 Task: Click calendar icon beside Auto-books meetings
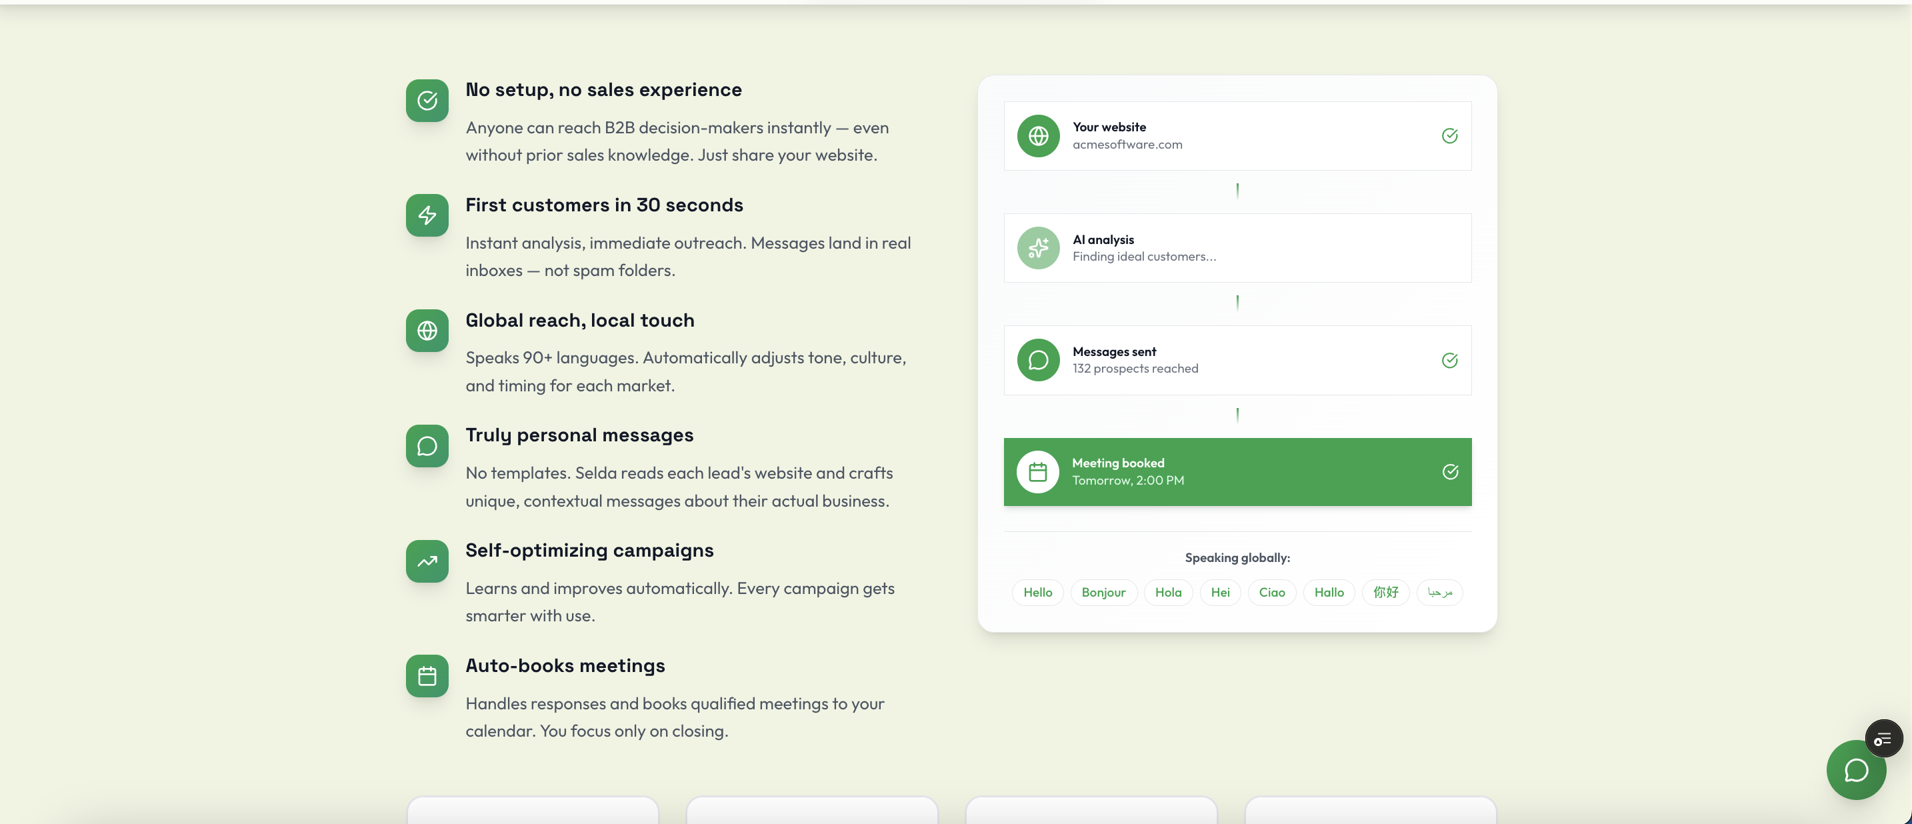[x=427, y=676]
